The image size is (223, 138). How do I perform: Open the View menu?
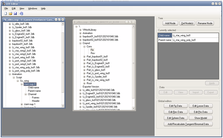[x=22, y=9]
